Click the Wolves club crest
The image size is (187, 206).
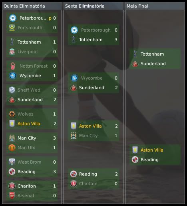point(12,114)
